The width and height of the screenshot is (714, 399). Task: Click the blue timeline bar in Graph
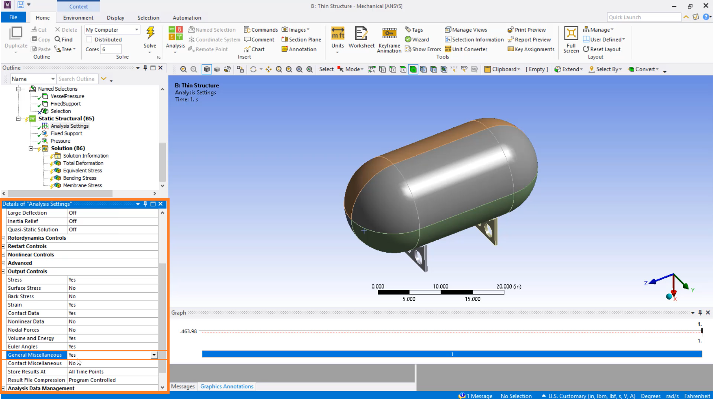451,354
